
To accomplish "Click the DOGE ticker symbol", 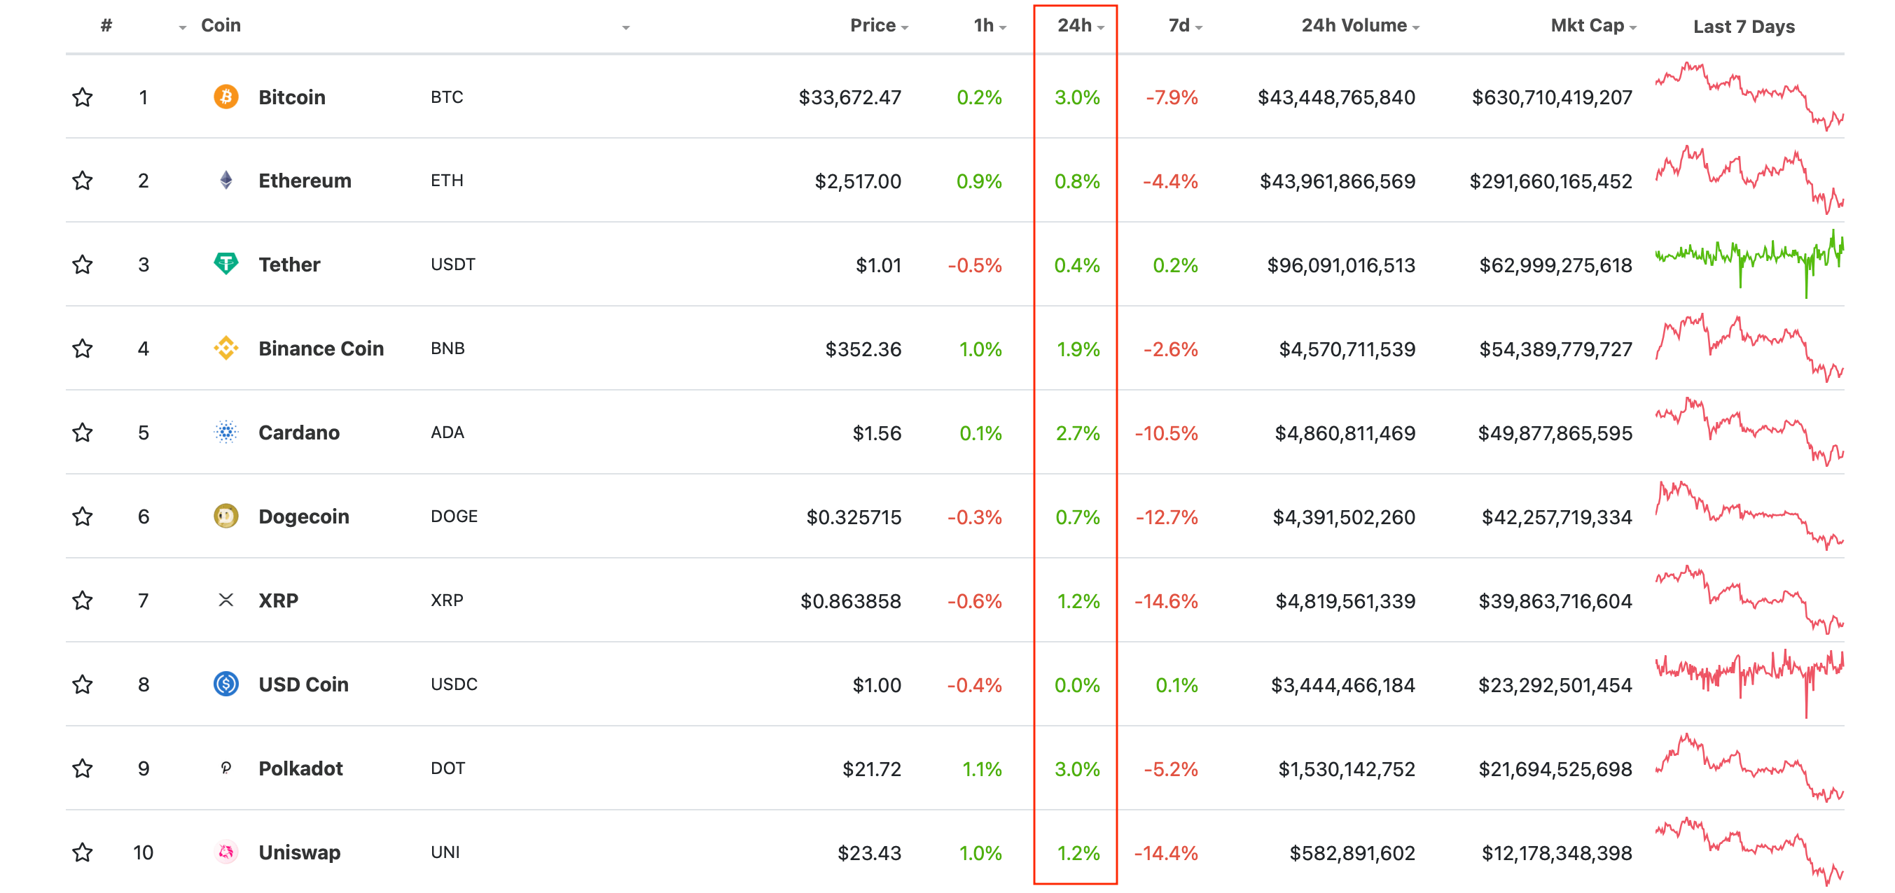I will click(x=454, y=516).
